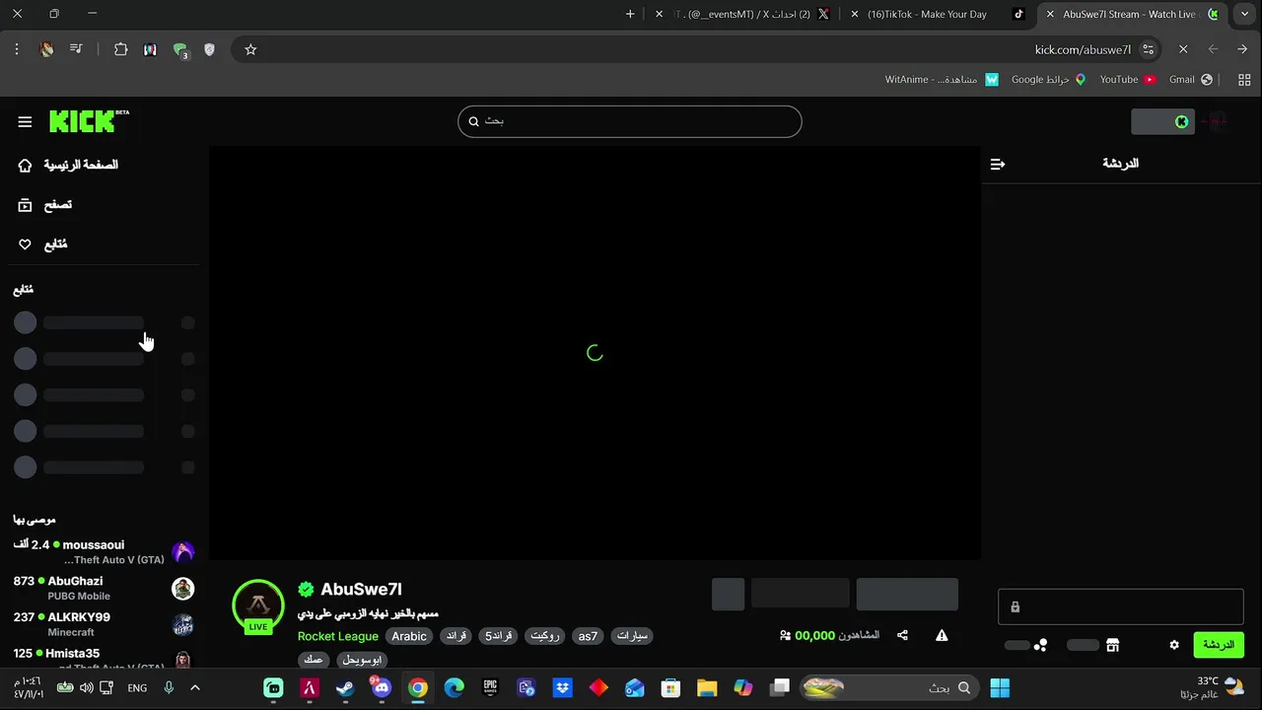The width and height of the screenshot is (1262, 710).
Task: Open the weather widget 33°C
Action: point(1211,687)
